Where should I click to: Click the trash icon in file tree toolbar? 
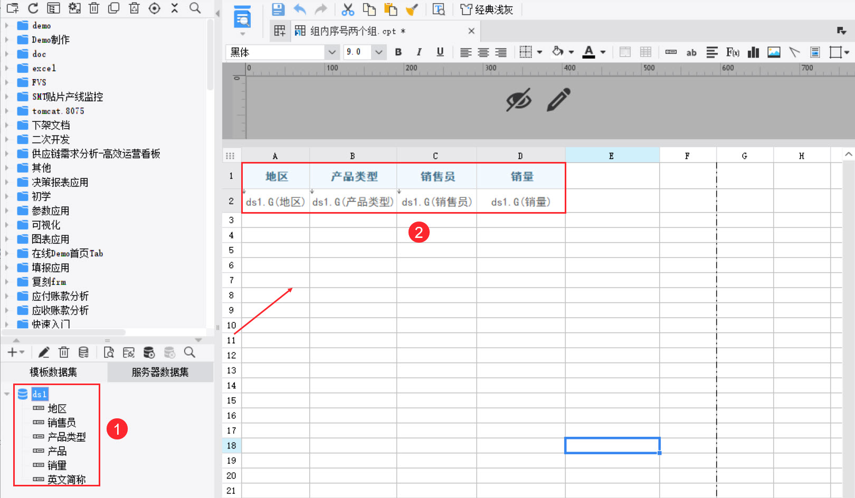click(x=94, y=8)
